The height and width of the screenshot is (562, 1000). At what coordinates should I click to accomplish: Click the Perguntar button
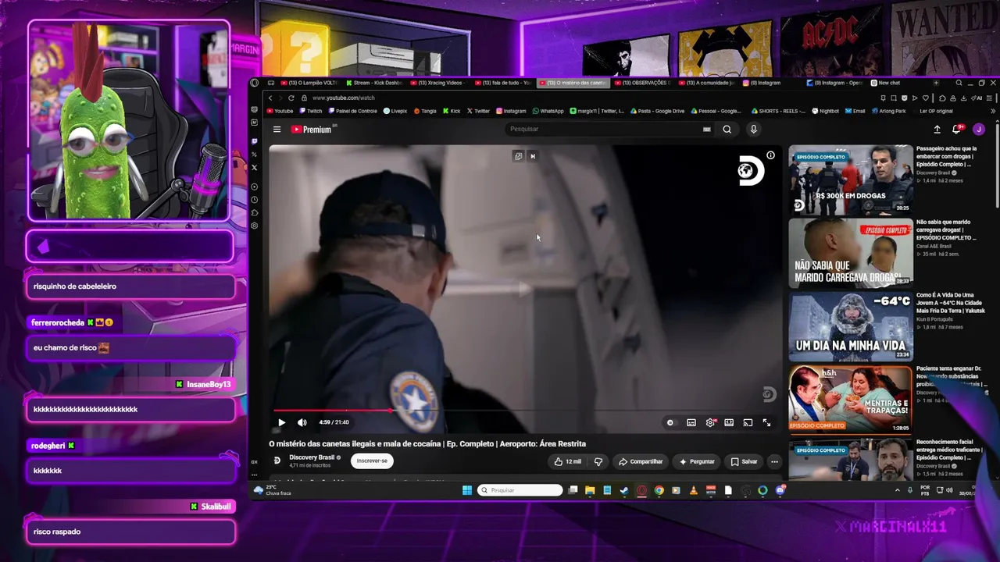click(697, 461)
